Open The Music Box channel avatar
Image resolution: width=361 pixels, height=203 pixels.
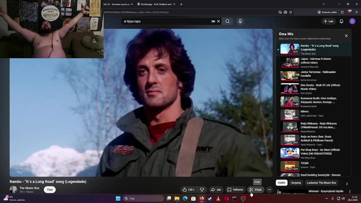13,190
